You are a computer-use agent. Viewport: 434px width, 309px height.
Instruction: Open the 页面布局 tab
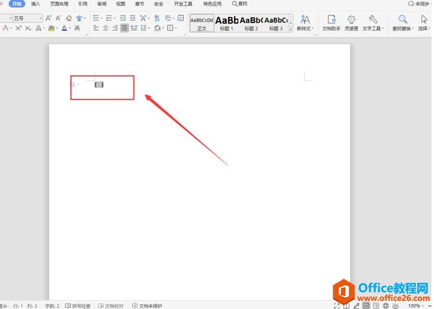coord(59,4)
